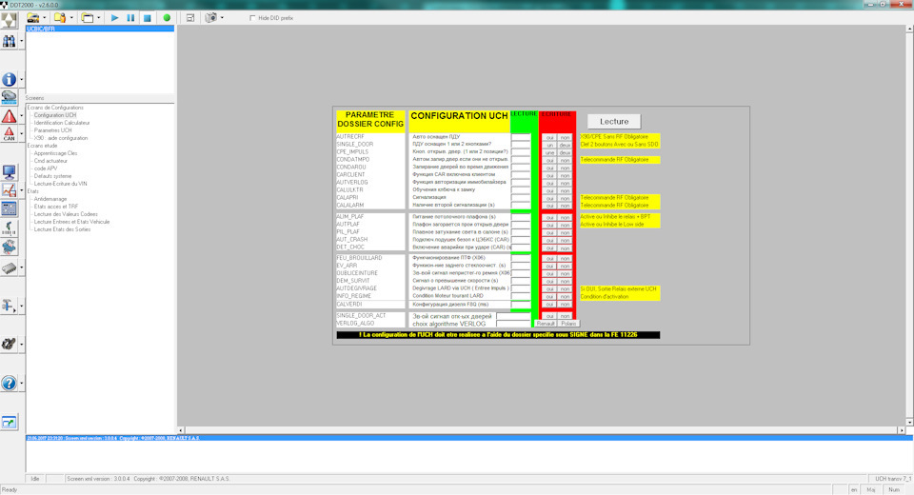Open dropdown arrow beside red warning icon

point(22,116)
